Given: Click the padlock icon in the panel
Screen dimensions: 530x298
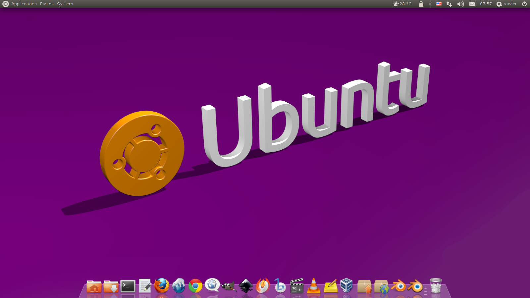Looking at the screenshot, I should (421, 4).
